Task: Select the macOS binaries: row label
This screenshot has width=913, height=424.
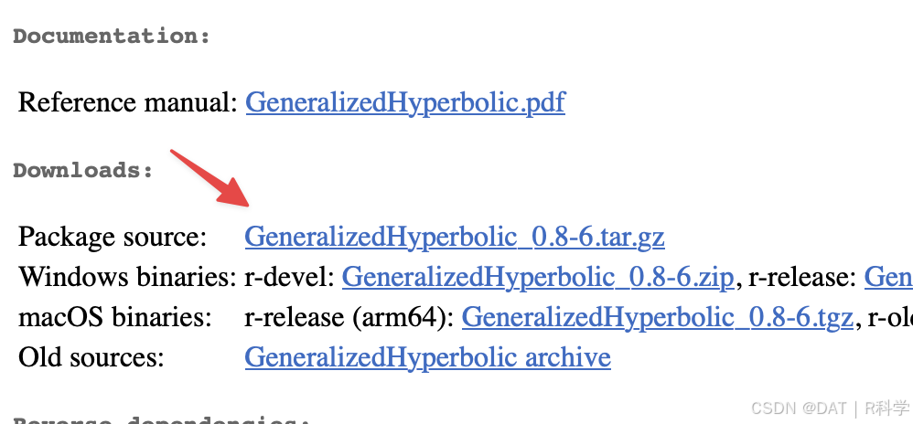Action: click(x=114, y=318)
